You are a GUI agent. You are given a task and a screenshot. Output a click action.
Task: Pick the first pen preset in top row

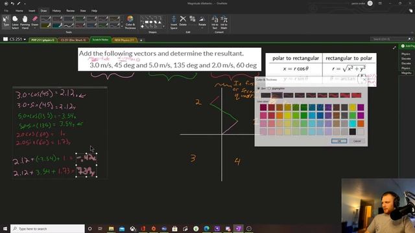coord(46,19)
